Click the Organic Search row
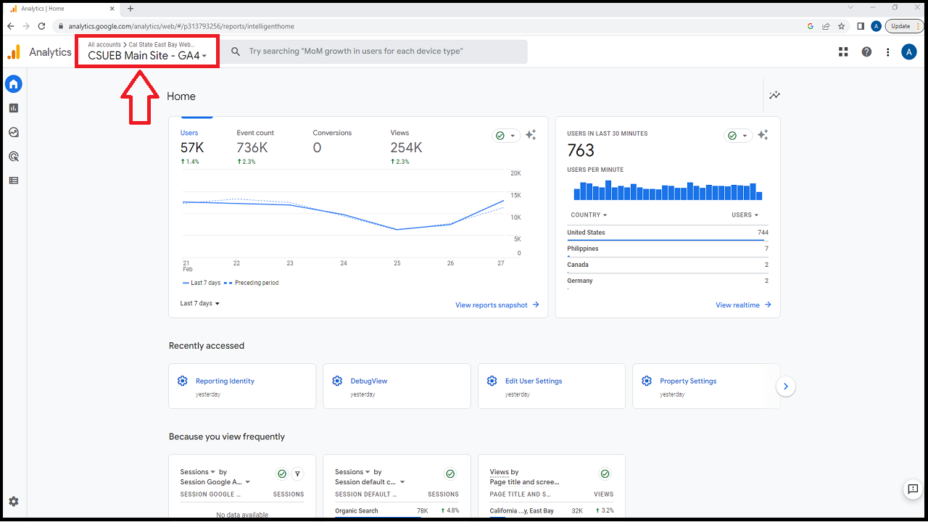This screenshot has height=522, width=928. [x=397, y=510]
